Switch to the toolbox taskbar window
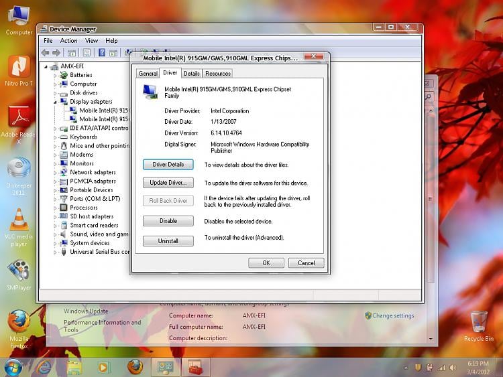Image resolution: width=503 pixels, height=377 pixels. [x=195, y=368]
